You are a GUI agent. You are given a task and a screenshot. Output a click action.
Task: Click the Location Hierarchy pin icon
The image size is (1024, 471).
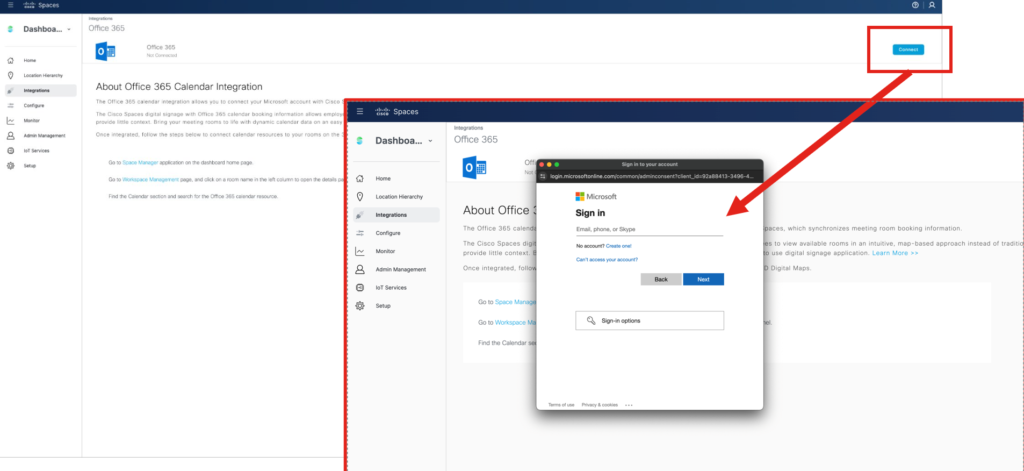(x=360, y=197)
